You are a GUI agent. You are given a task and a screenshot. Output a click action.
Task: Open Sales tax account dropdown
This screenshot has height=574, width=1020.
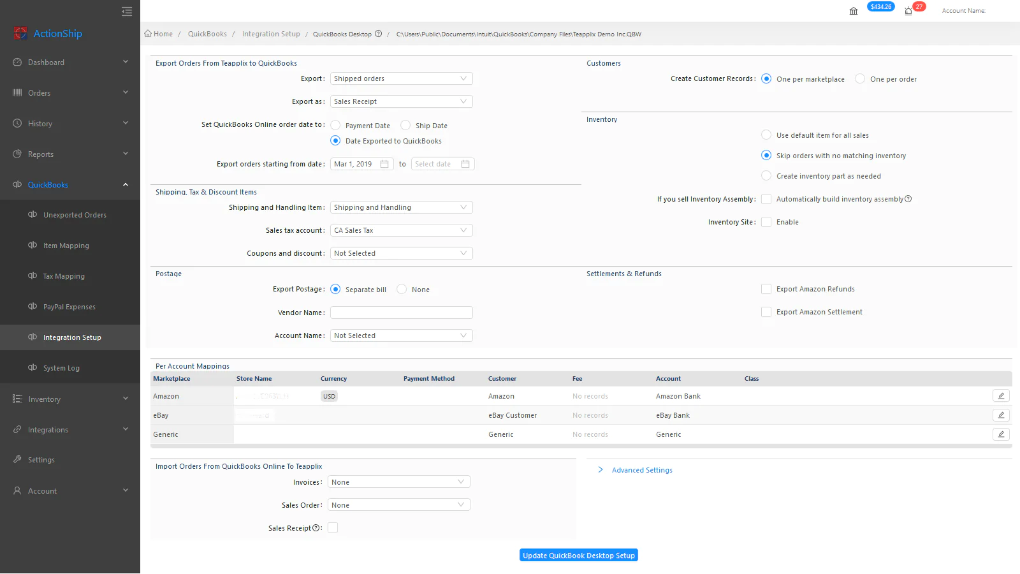point(402,230)
